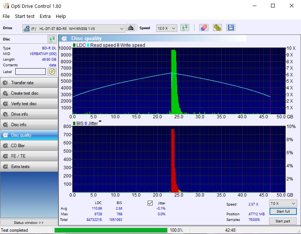Image resolution: width=301 pixels, height=234 pixels.
Task: Expand the Drive selection dropdown
Action: pos(122,28)
